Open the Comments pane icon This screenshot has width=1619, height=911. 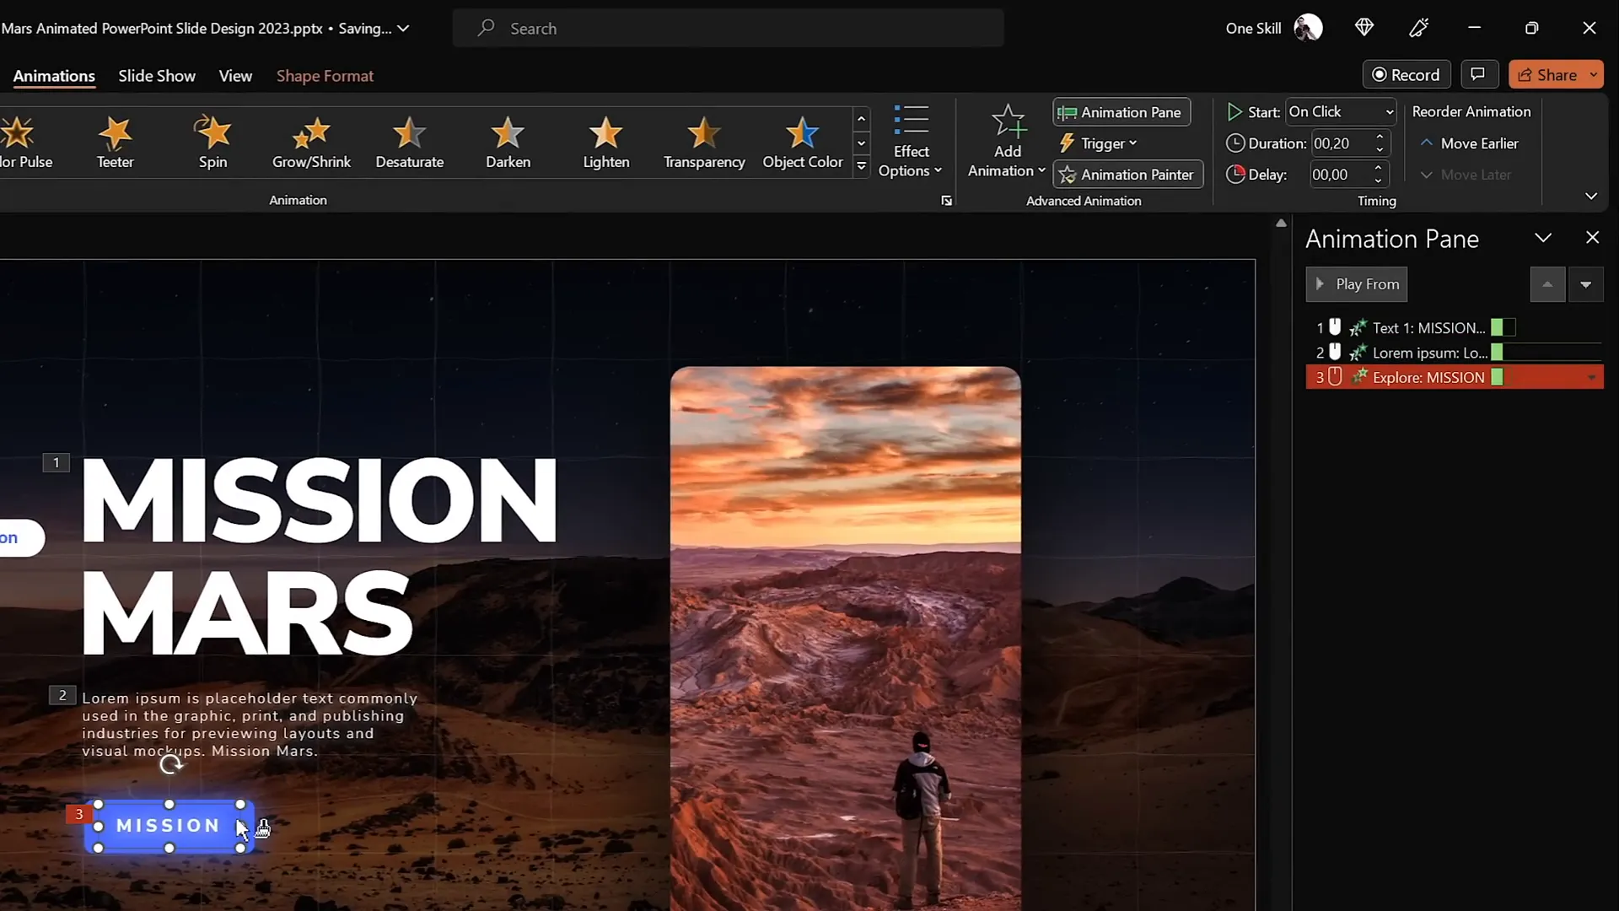click(x=1478, y=74)
